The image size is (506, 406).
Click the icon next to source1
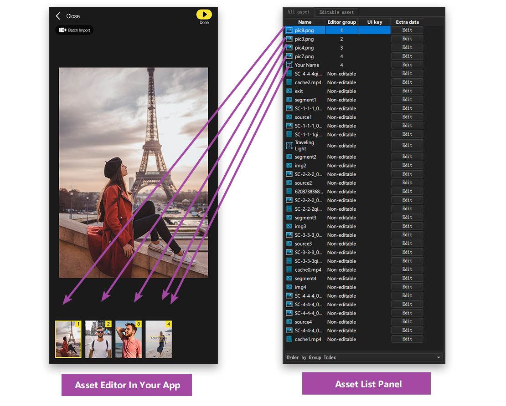pyautogui.click(x=289, y=117)
